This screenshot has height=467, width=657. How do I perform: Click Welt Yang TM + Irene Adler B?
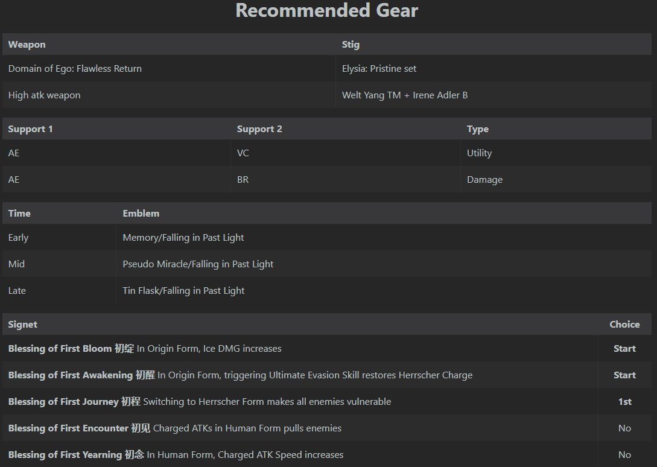404,95
